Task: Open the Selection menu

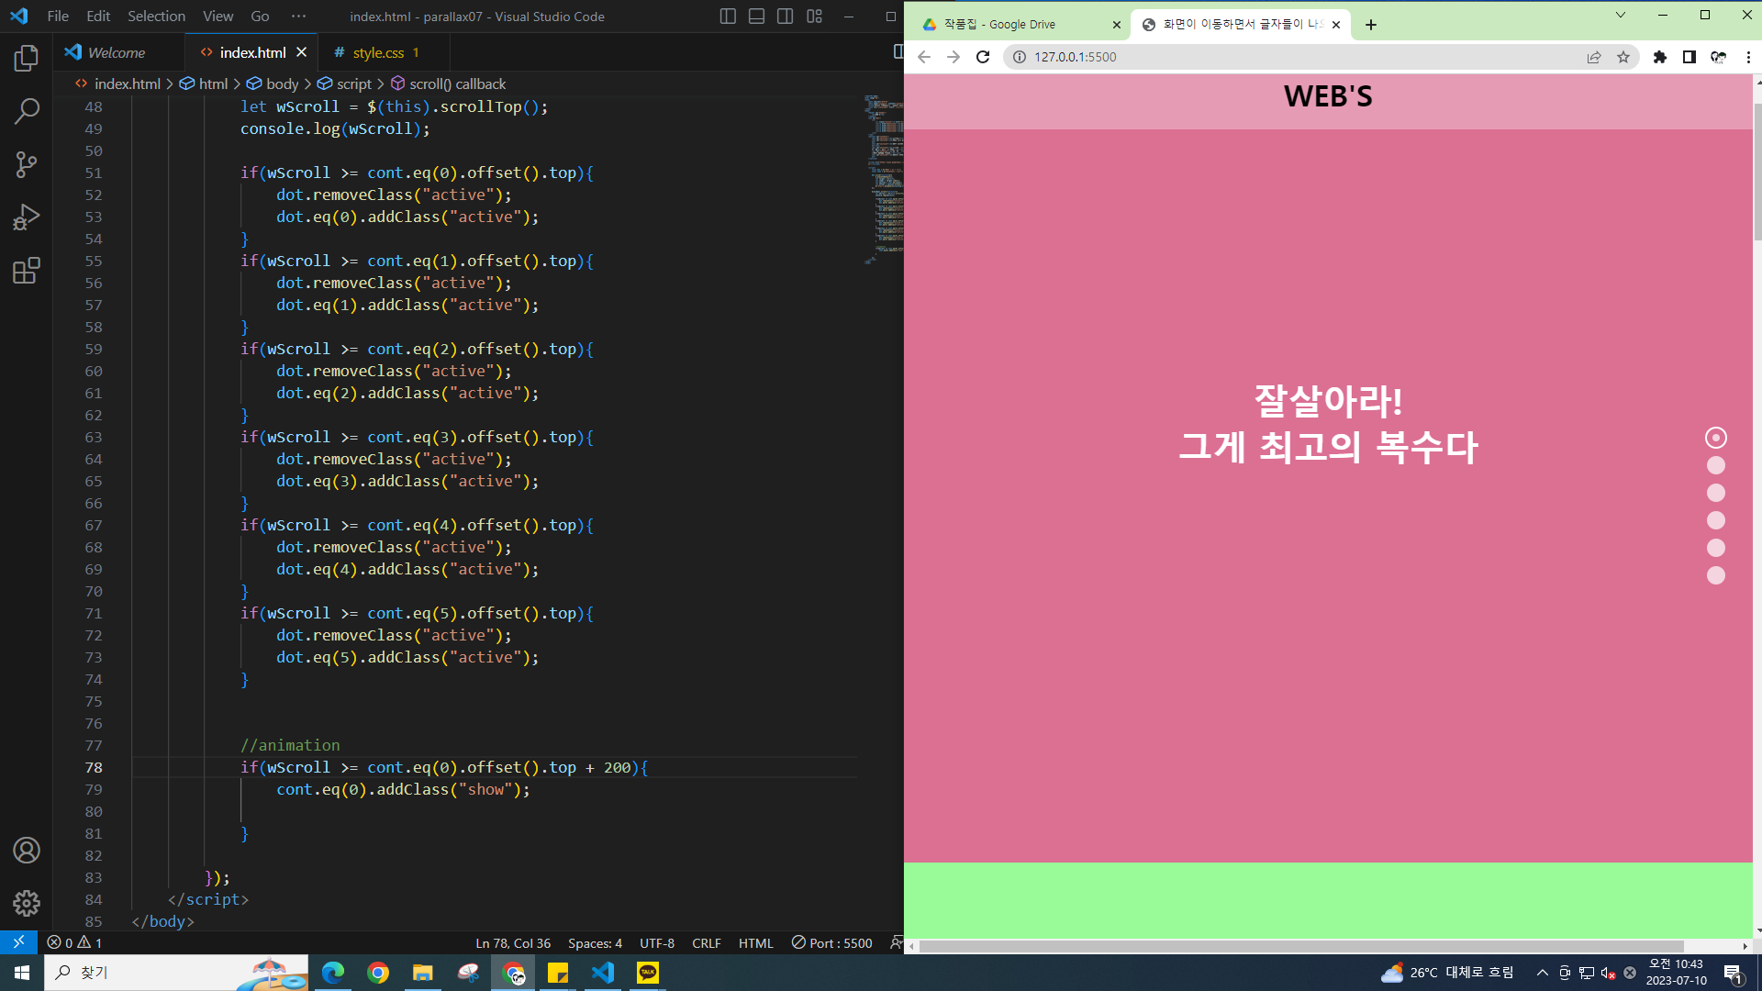Action: point(156,17)
